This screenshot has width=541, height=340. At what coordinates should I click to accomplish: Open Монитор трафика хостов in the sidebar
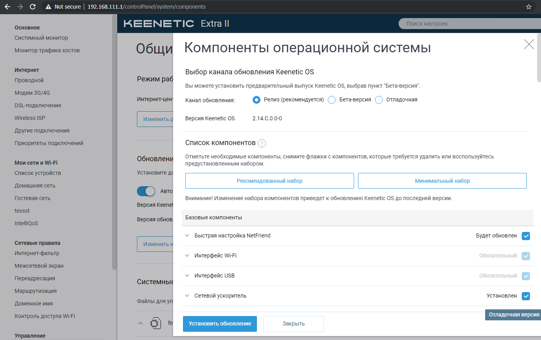point(47,50)
